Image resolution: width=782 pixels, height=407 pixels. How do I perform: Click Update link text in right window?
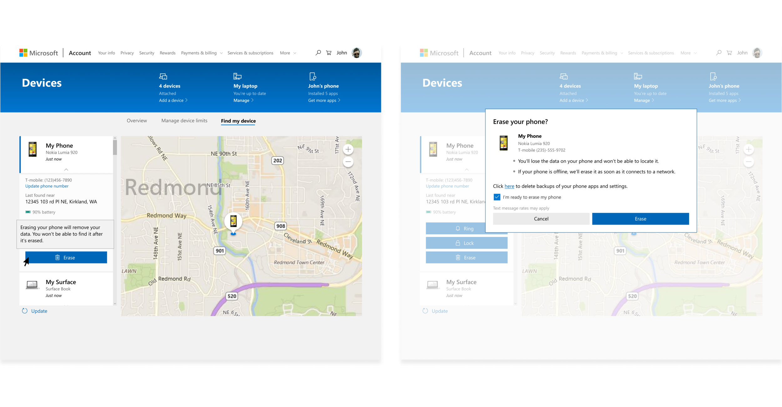pyautogui.click(x=440, y=311)
